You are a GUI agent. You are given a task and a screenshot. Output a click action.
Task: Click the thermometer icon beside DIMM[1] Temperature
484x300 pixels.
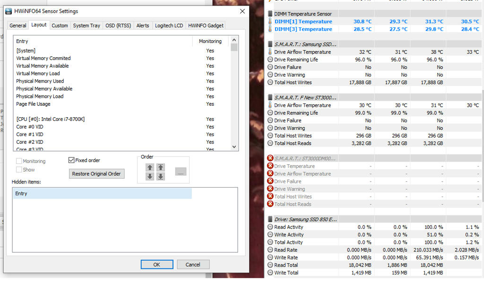[x=270, y=21]
